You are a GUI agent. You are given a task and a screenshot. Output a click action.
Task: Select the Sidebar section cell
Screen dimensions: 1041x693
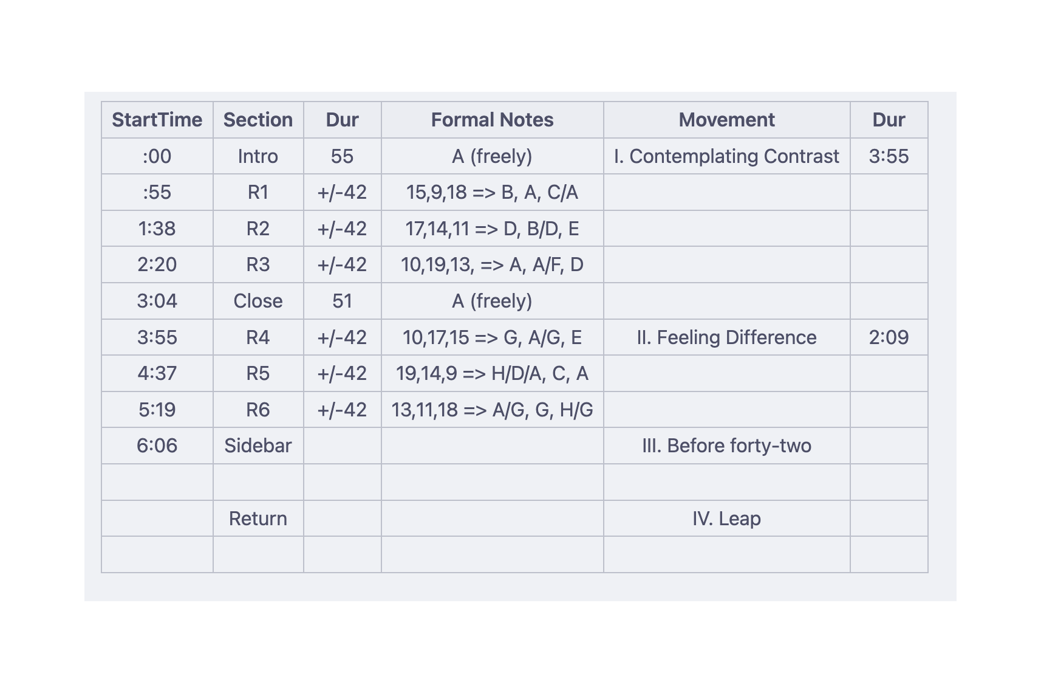click(x=258, y=446)
